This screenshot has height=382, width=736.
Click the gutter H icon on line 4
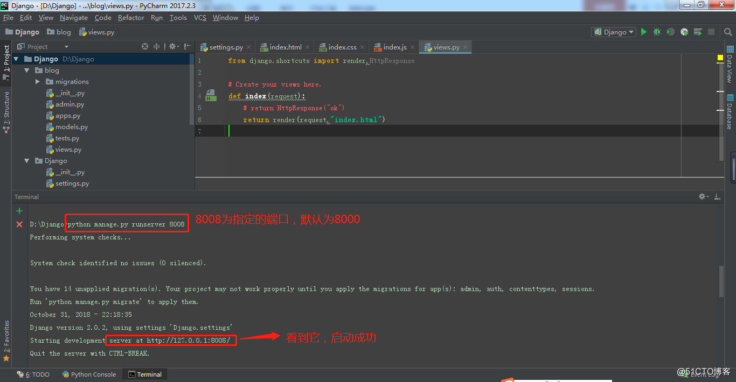[211, 96]
